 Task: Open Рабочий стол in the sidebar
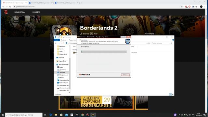(x=62, y=83)
